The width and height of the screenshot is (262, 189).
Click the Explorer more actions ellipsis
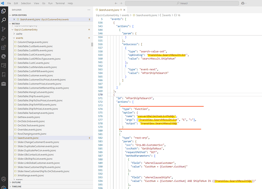click(x=89, y=10)
